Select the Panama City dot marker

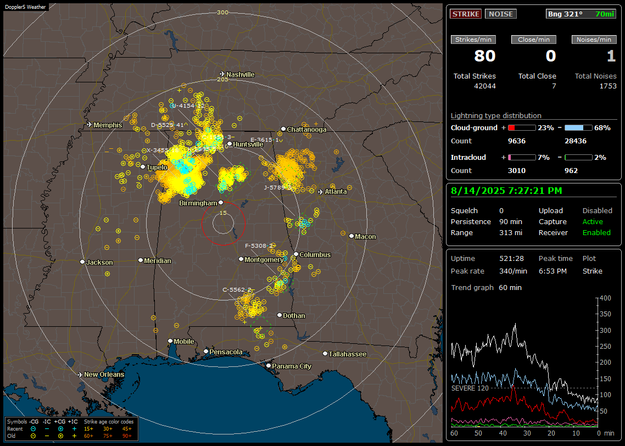[x=269, y=365]
